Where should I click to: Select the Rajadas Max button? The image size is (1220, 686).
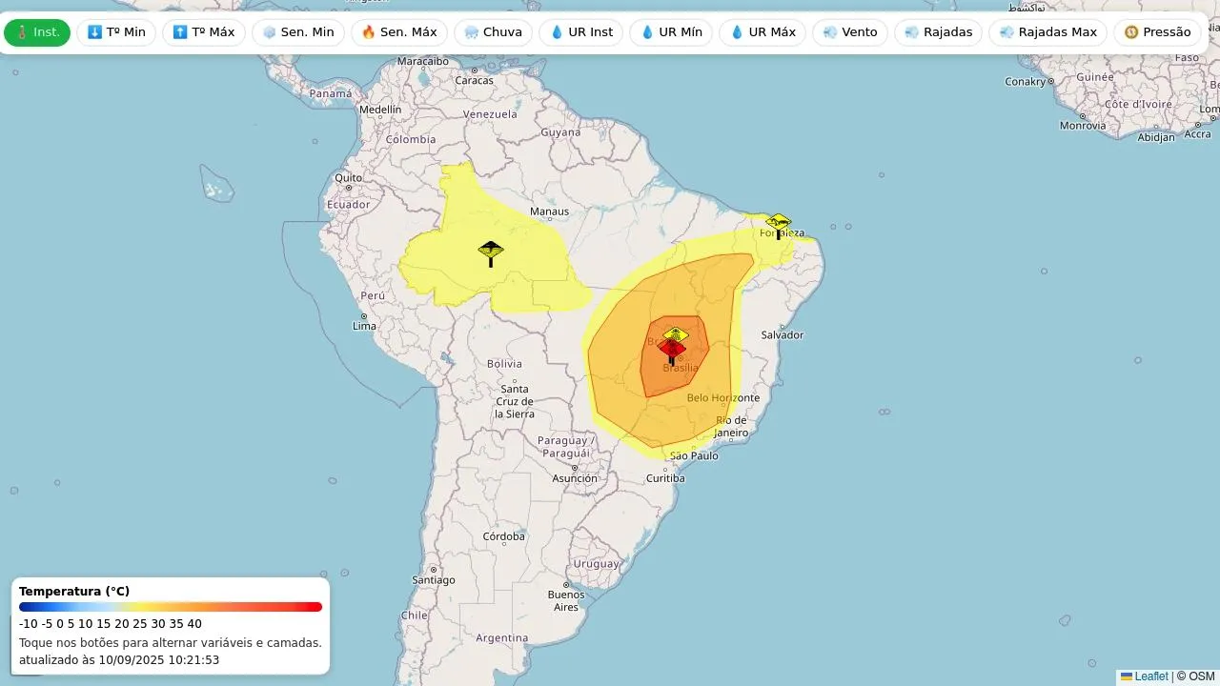click(x=1047, y=32)
